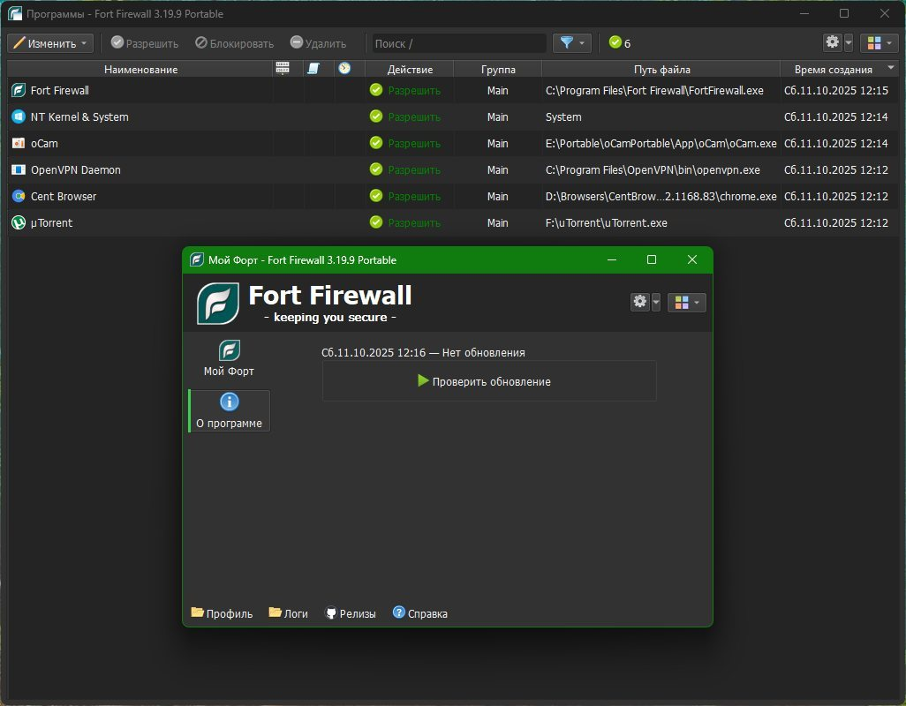Click path 'F:\uTorrent\uTorrent.exe'
The width and height of the screenshot is (906, 706).
[606, 222]
